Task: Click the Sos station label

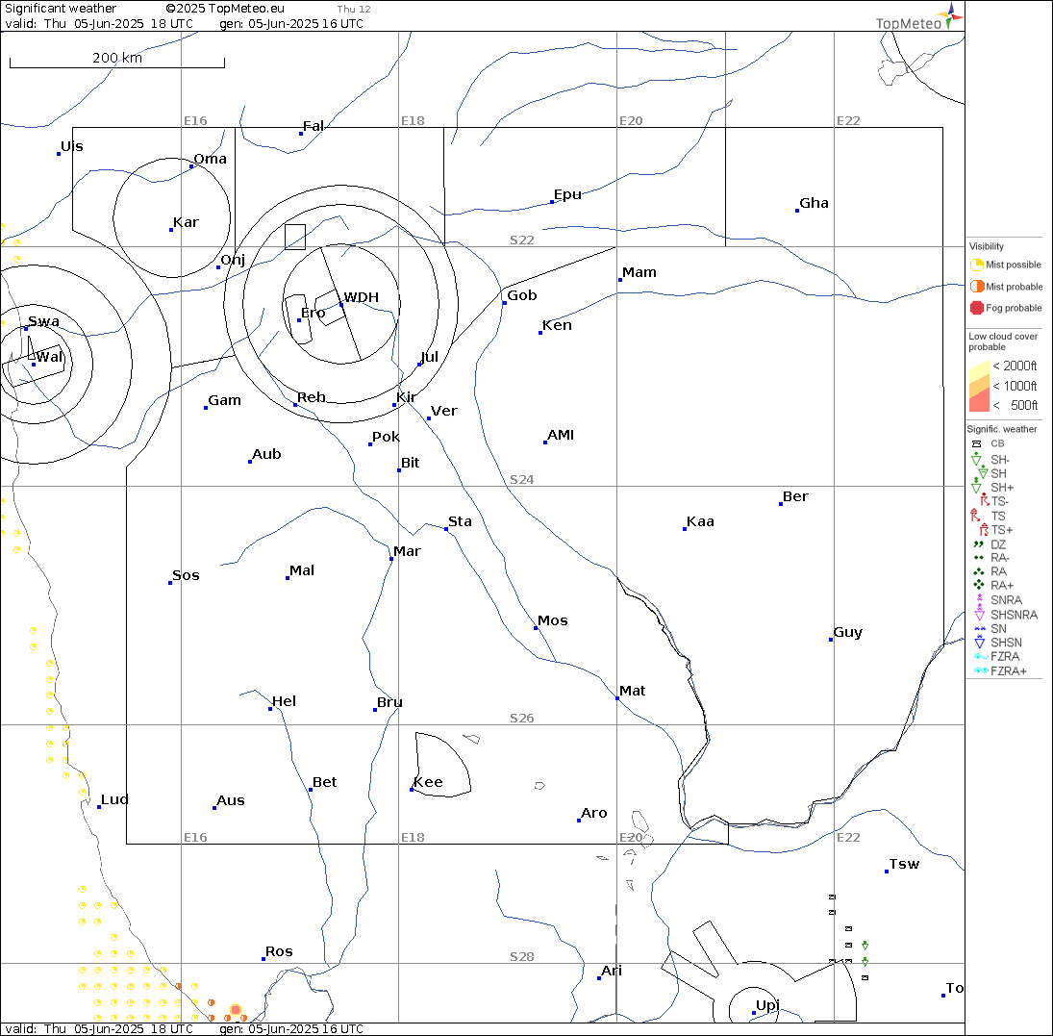Action: coord(186,575)
